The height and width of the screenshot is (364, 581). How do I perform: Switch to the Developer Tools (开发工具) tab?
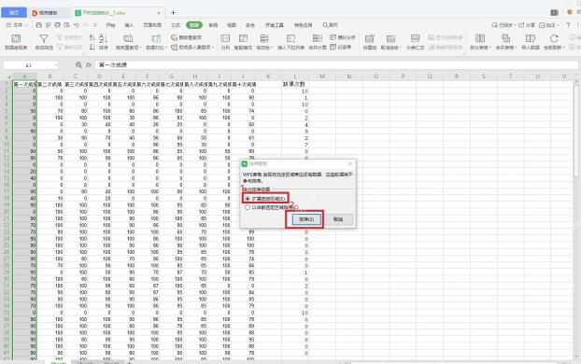(275, 25)
